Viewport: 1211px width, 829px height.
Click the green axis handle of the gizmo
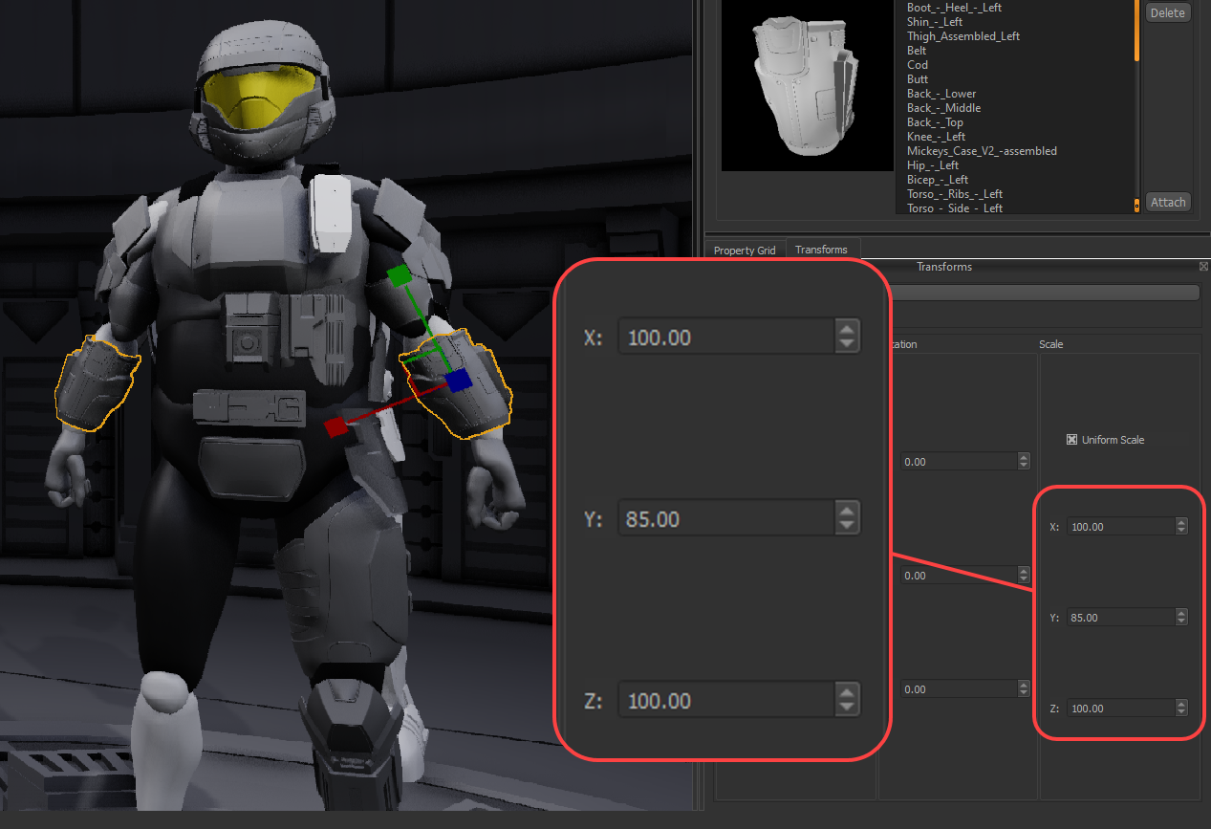(x=399, y=276)
